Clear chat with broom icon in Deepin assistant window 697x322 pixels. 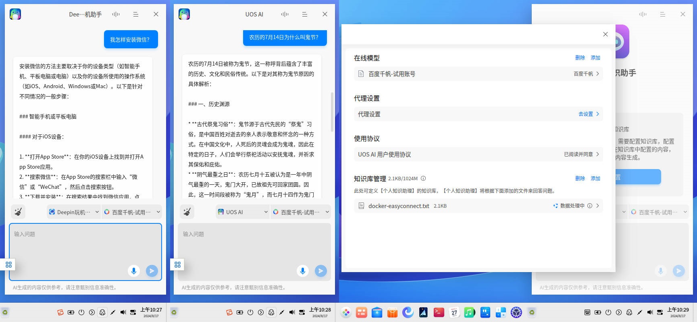[x=18, y=212]
